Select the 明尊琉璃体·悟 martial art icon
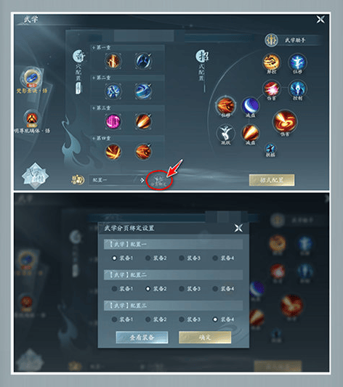Screen dimensions: 343x387 32,119
